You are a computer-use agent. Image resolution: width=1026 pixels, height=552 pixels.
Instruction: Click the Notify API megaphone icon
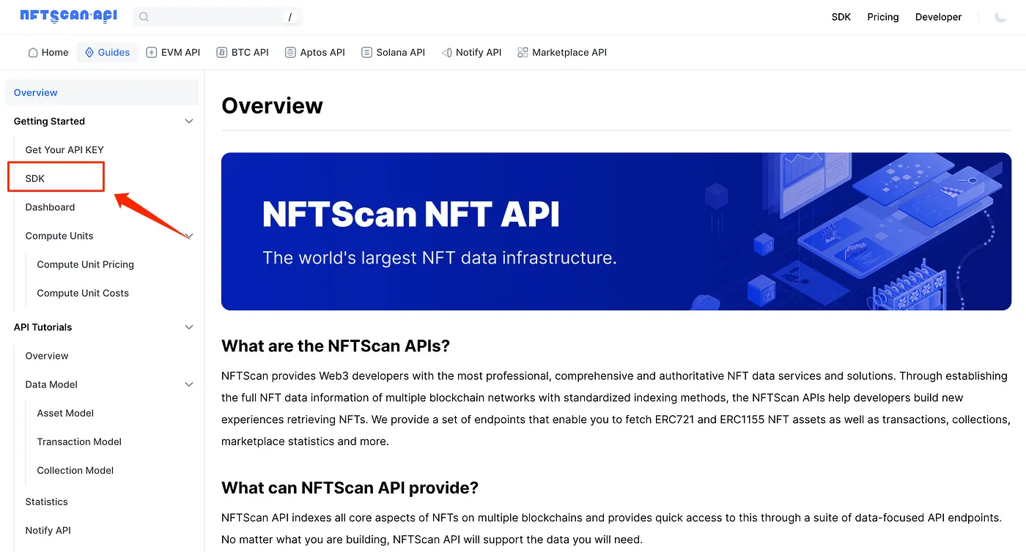pos(446,53)
